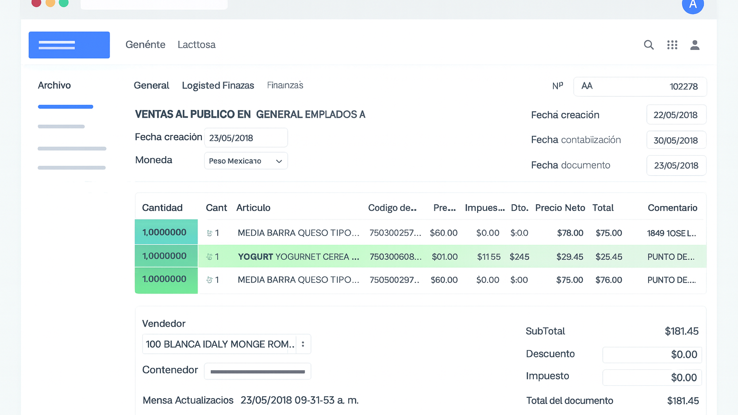
Task: Click the blue avatar circle labeled A
Action: 693,5
